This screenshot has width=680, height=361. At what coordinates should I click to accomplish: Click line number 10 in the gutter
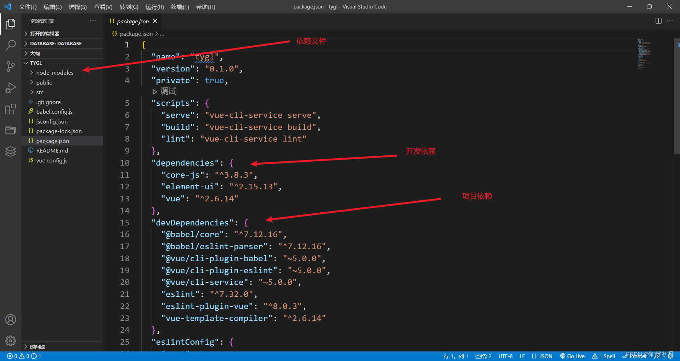[125, 163]
